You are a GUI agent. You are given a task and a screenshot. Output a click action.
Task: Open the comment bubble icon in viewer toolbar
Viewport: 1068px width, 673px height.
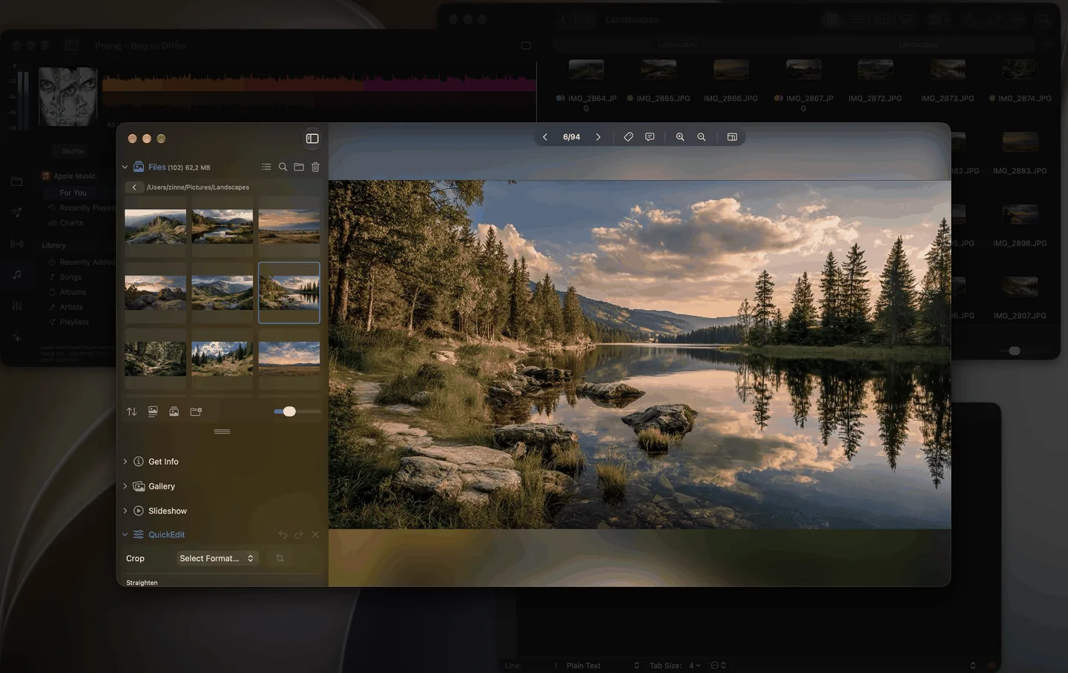click(650, 137)
